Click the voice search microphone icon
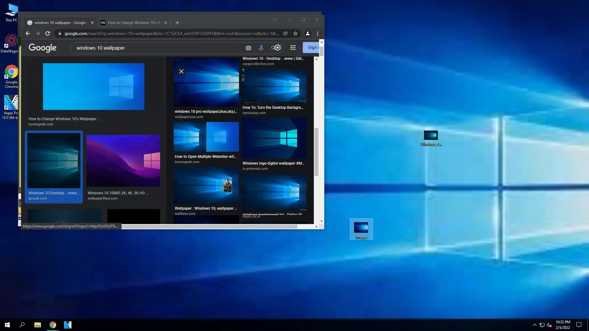Viewport: 589px width, 331px height. pos(261,48)
